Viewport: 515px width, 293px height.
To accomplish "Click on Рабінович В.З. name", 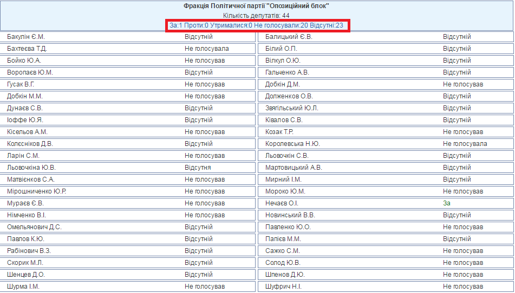I will pyautogui.click(x=29, y=251).
